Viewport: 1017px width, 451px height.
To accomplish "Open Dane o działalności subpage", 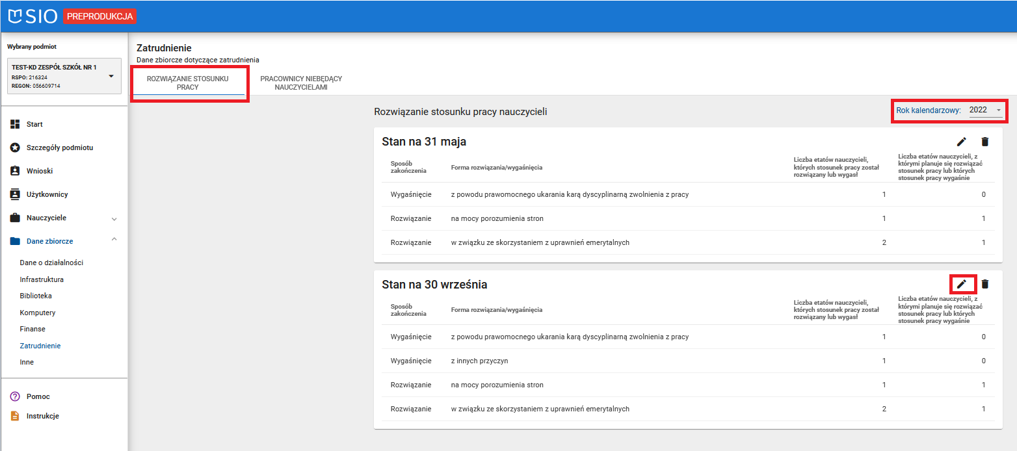I will coord(51,263).
